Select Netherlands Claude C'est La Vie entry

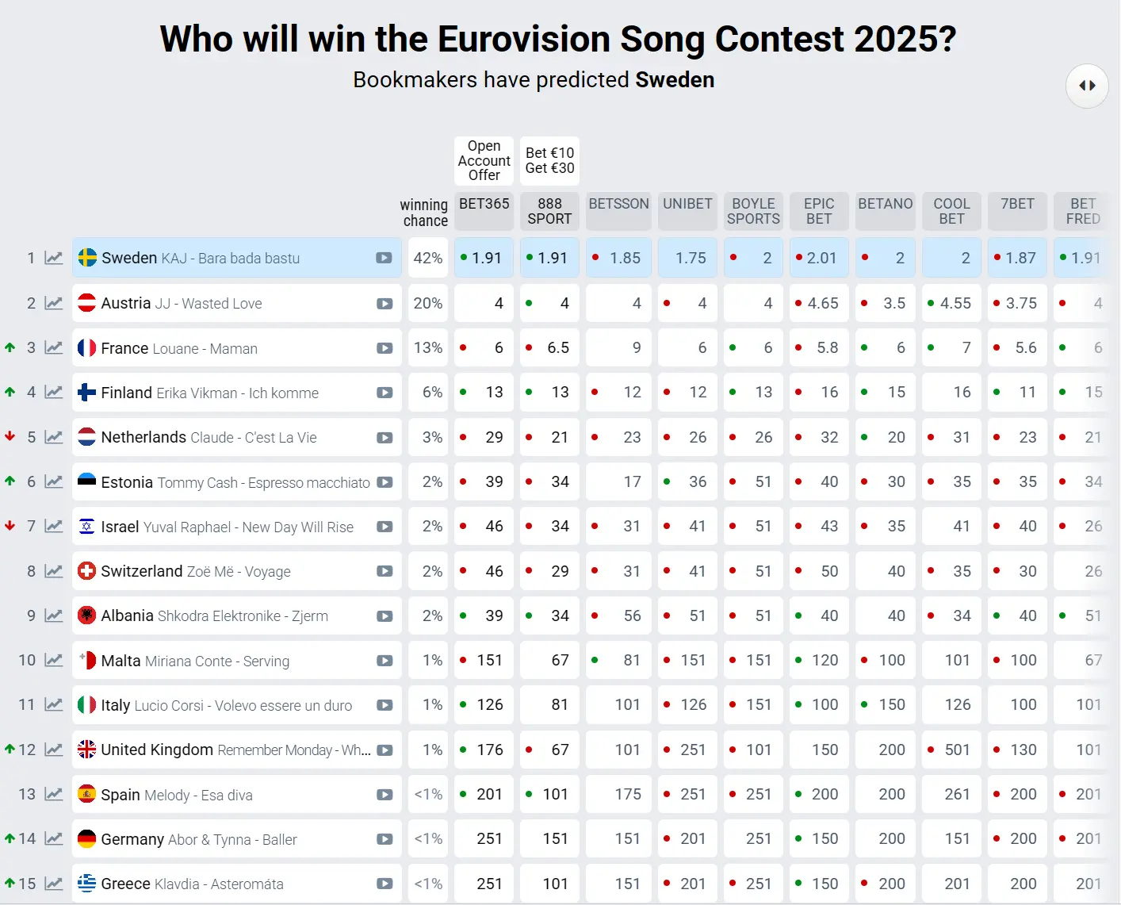(x=236, y=437)
